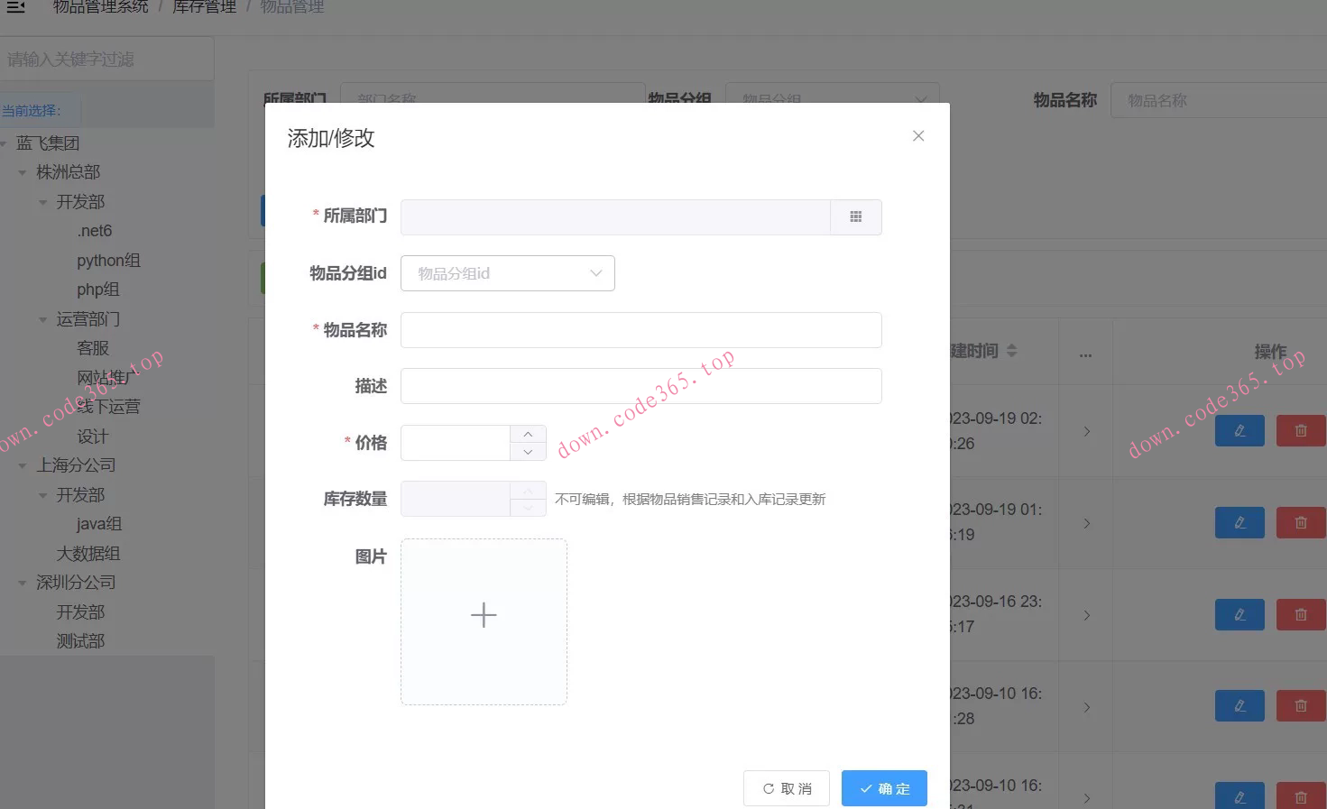Click the sort arrows on the 创建时间 column
The width and height of the screenshot is (1327, 809).
point(1011,352)
